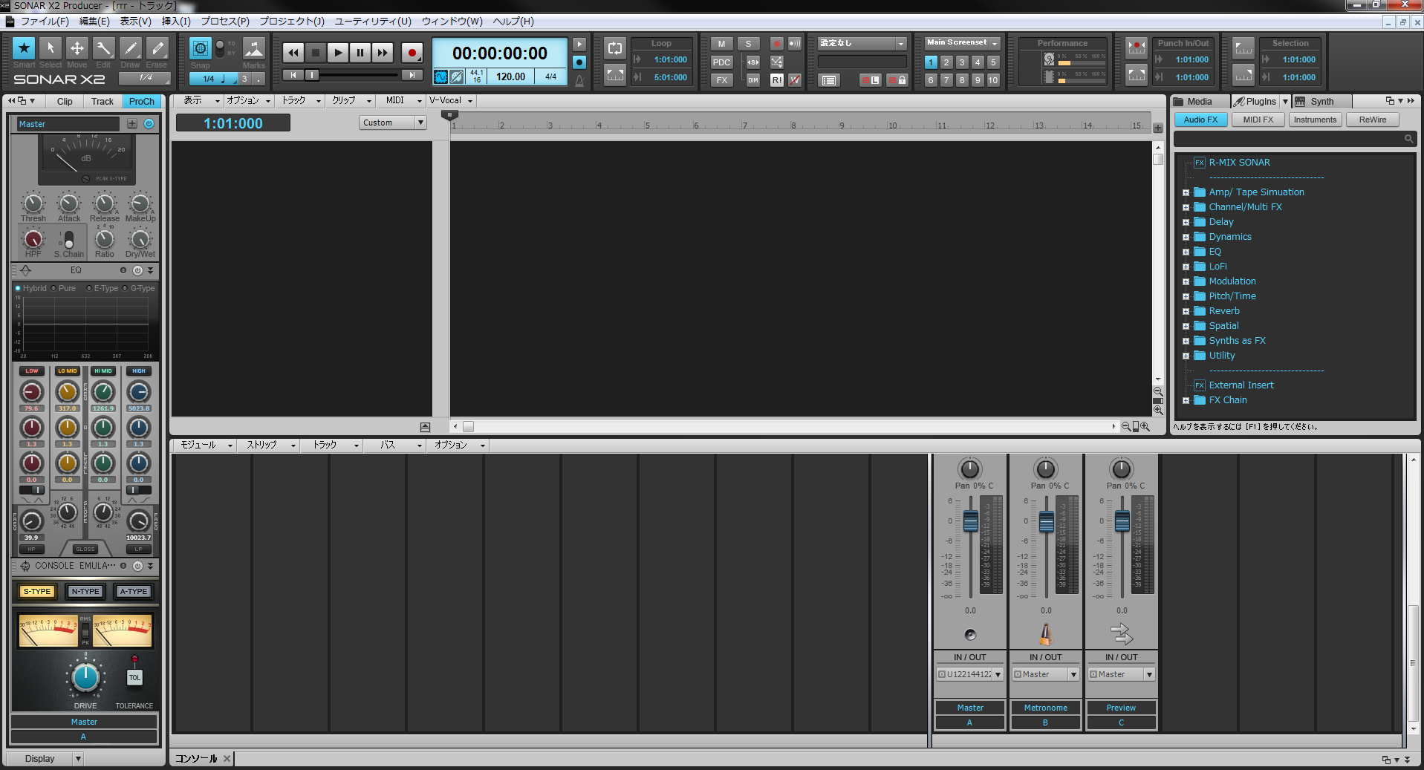Select External Insert plugin
The image size is (1424, 770).
(x=1241, y=385)
